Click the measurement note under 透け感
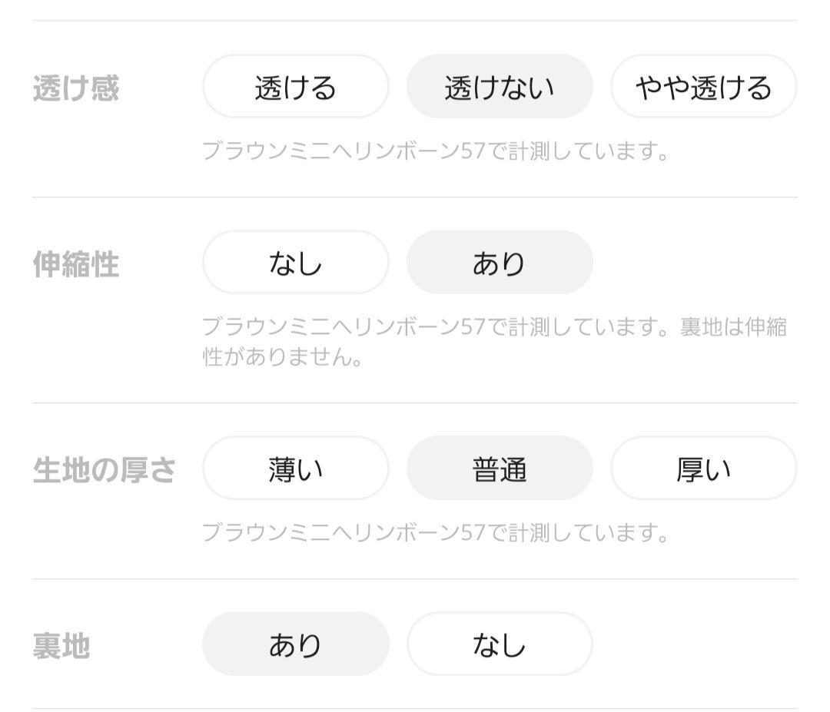The height and width of the screenshot is (712, 830). (x=438, y=151)
